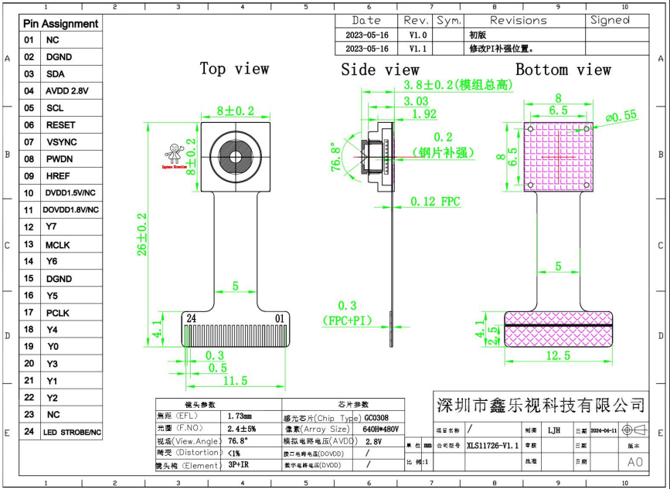Click 'NC' in pin row 23
The width and height of the screenshot is (670, 489).
point(53,415)
